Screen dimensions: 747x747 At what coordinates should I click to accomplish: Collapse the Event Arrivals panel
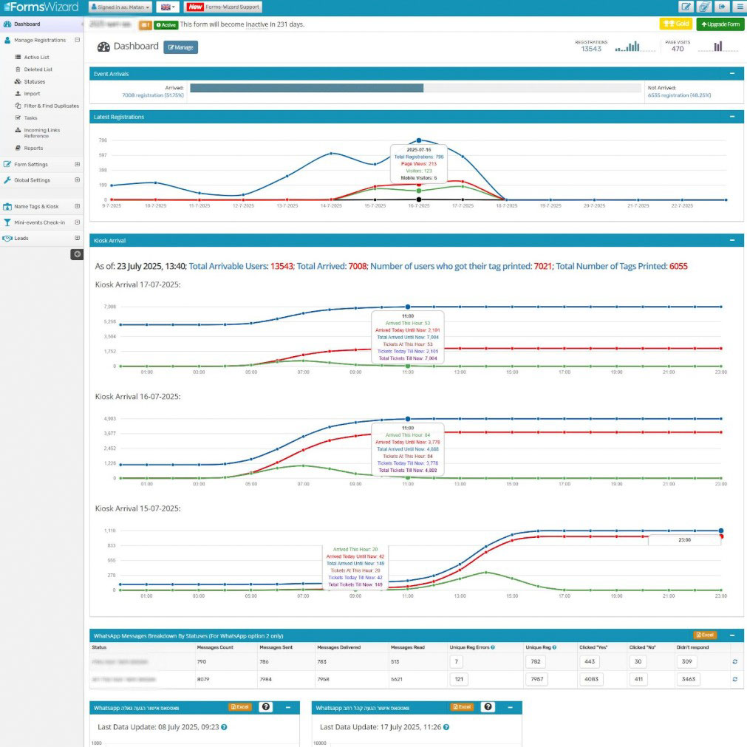click(x=731, y=74)
